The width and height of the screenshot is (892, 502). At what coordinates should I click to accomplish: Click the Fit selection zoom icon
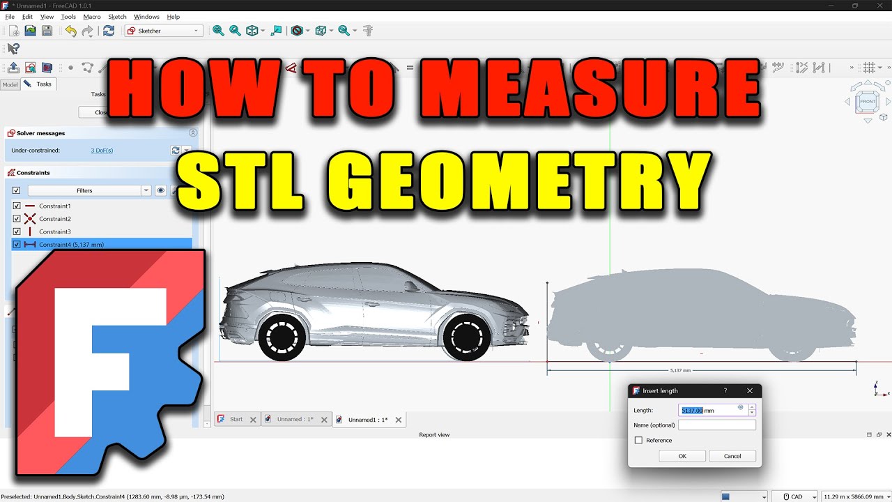pyautogui.click(x=235, y=31)
